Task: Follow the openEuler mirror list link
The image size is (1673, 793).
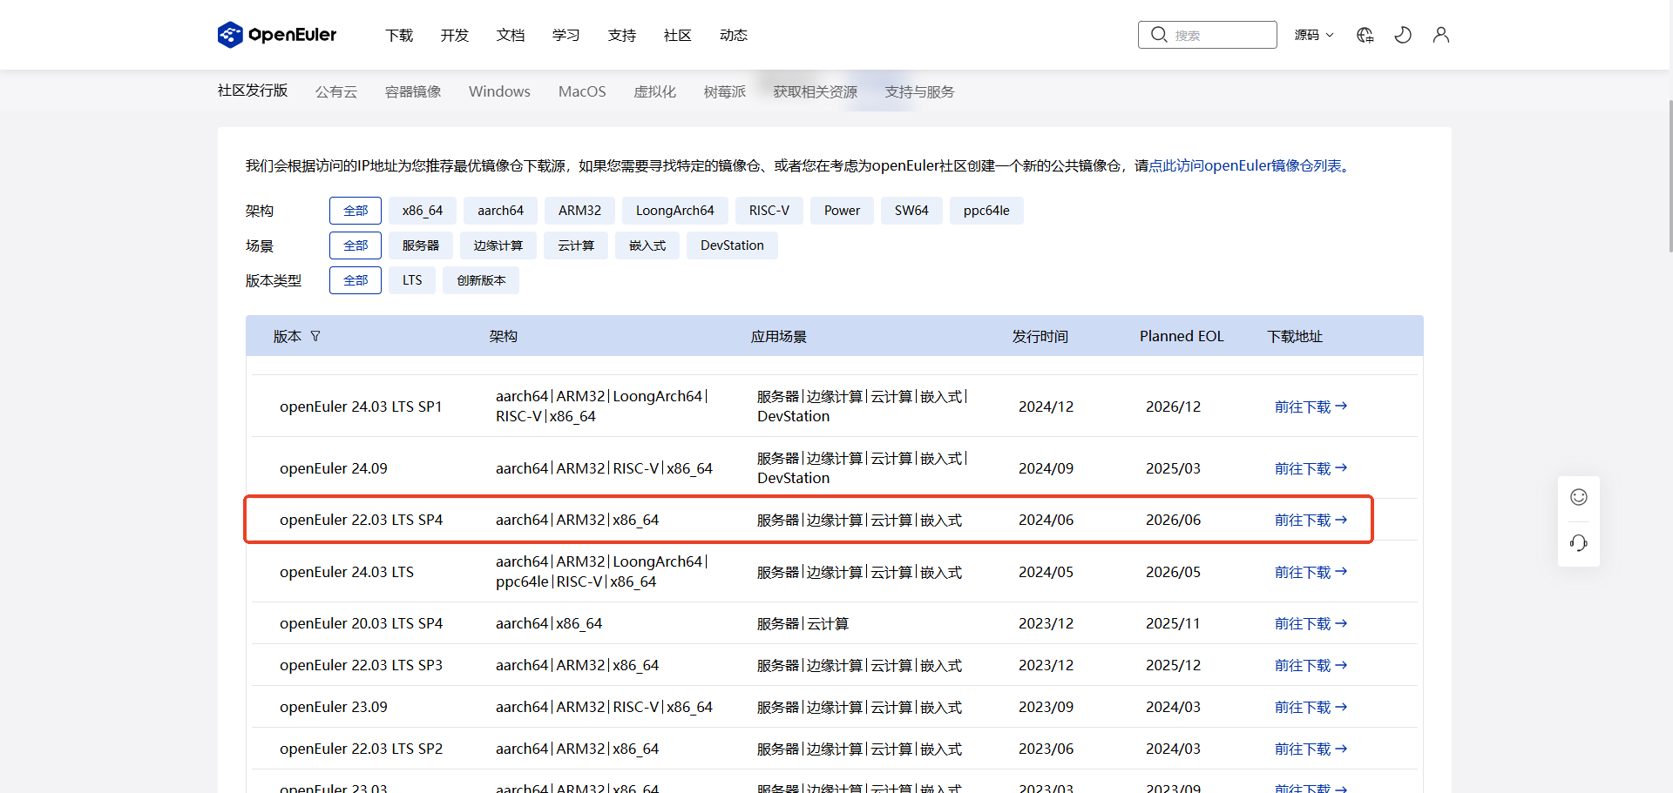Action: [x=1248, y=165]
